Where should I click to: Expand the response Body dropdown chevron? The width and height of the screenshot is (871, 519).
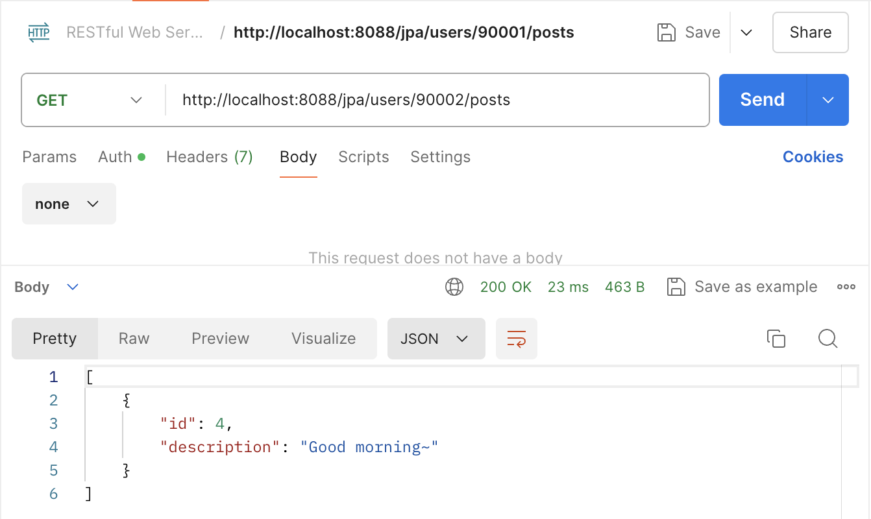[73, 287]
